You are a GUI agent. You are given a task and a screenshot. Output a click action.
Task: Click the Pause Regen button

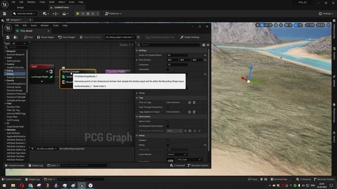(45, 37)
